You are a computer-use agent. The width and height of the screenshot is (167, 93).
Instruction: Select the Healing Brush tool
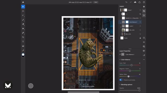point(23,33)
